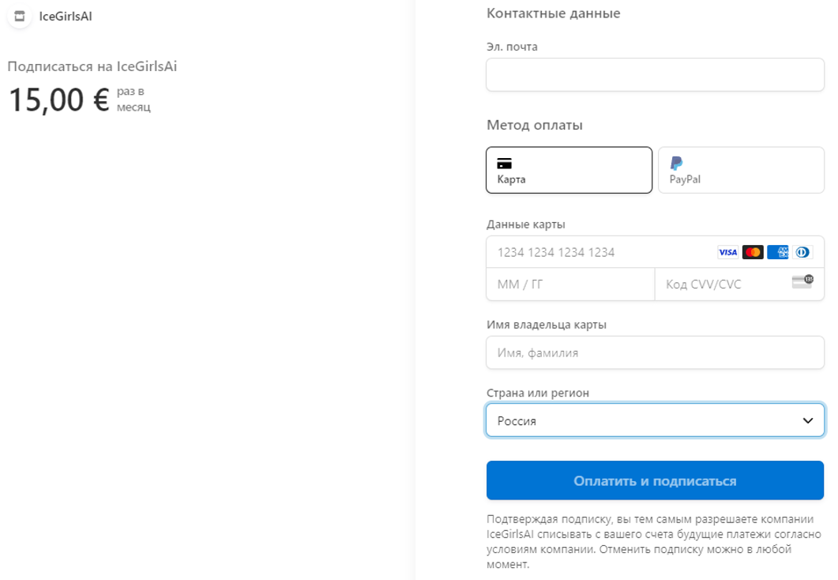Click the CVC hint card icon
This screenshot has height=580, width=838.
[x=802, y=281]
